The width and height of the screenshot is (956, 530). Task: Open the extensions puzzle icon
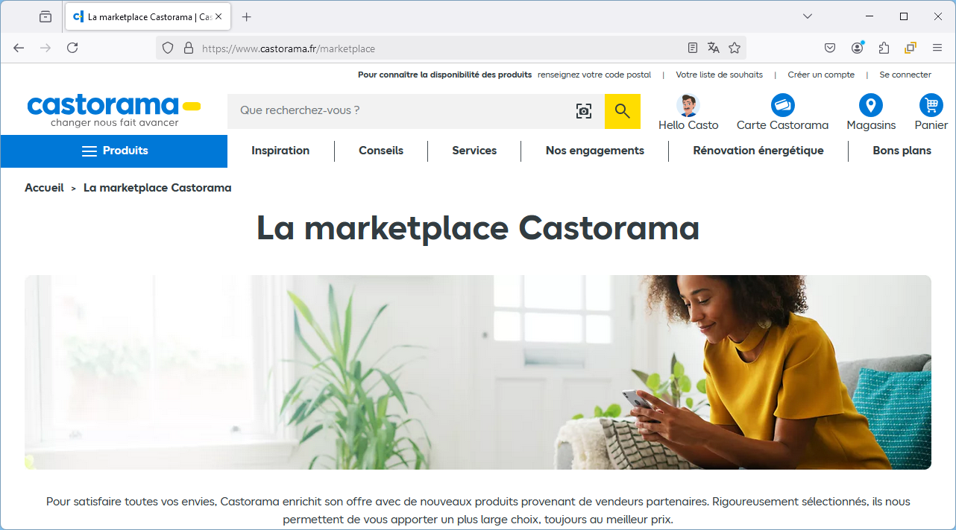884,48
